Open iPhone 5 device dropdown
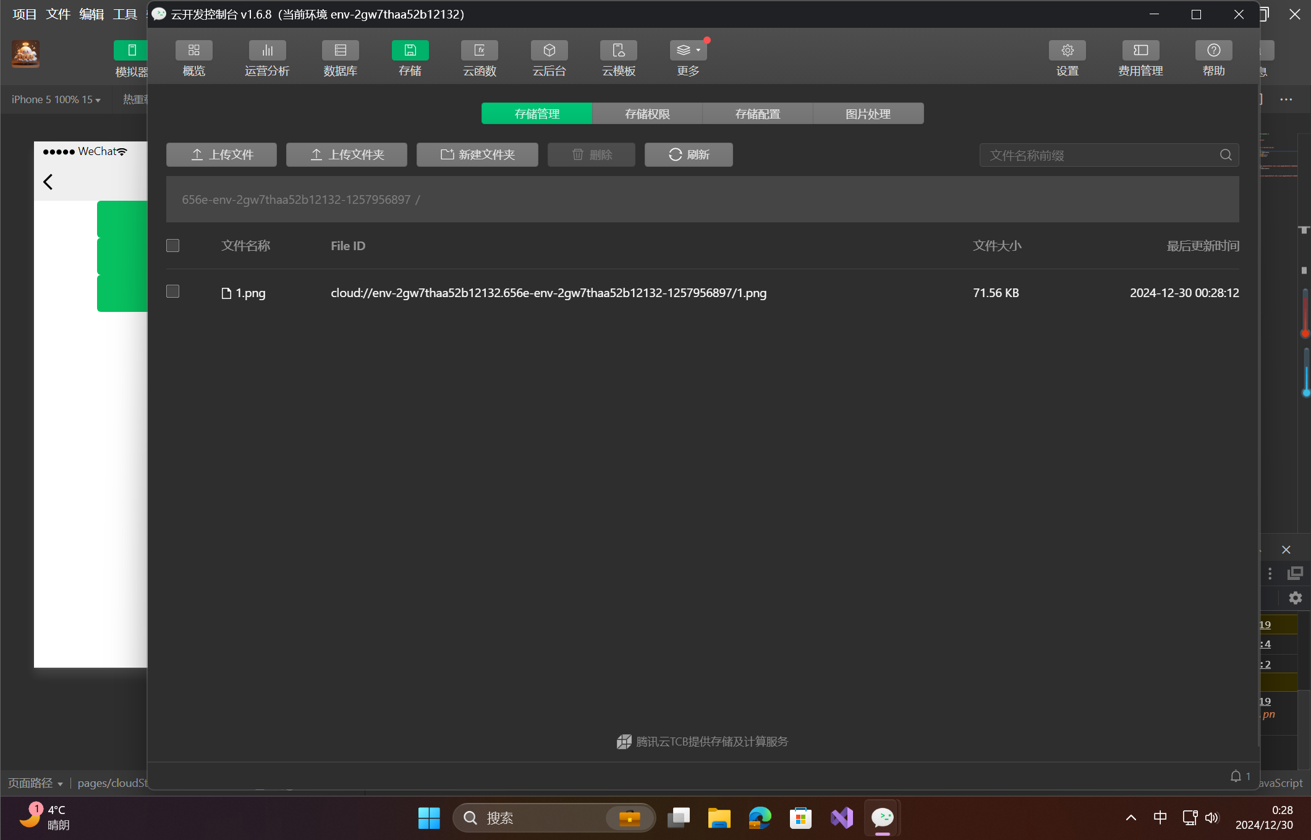This screenshot has height=840, width=1311. [x=56, y=99]
